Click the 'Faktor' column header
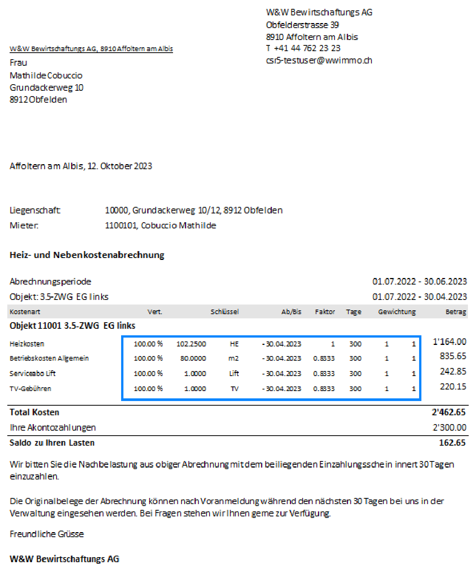 [x=325, y=312]
